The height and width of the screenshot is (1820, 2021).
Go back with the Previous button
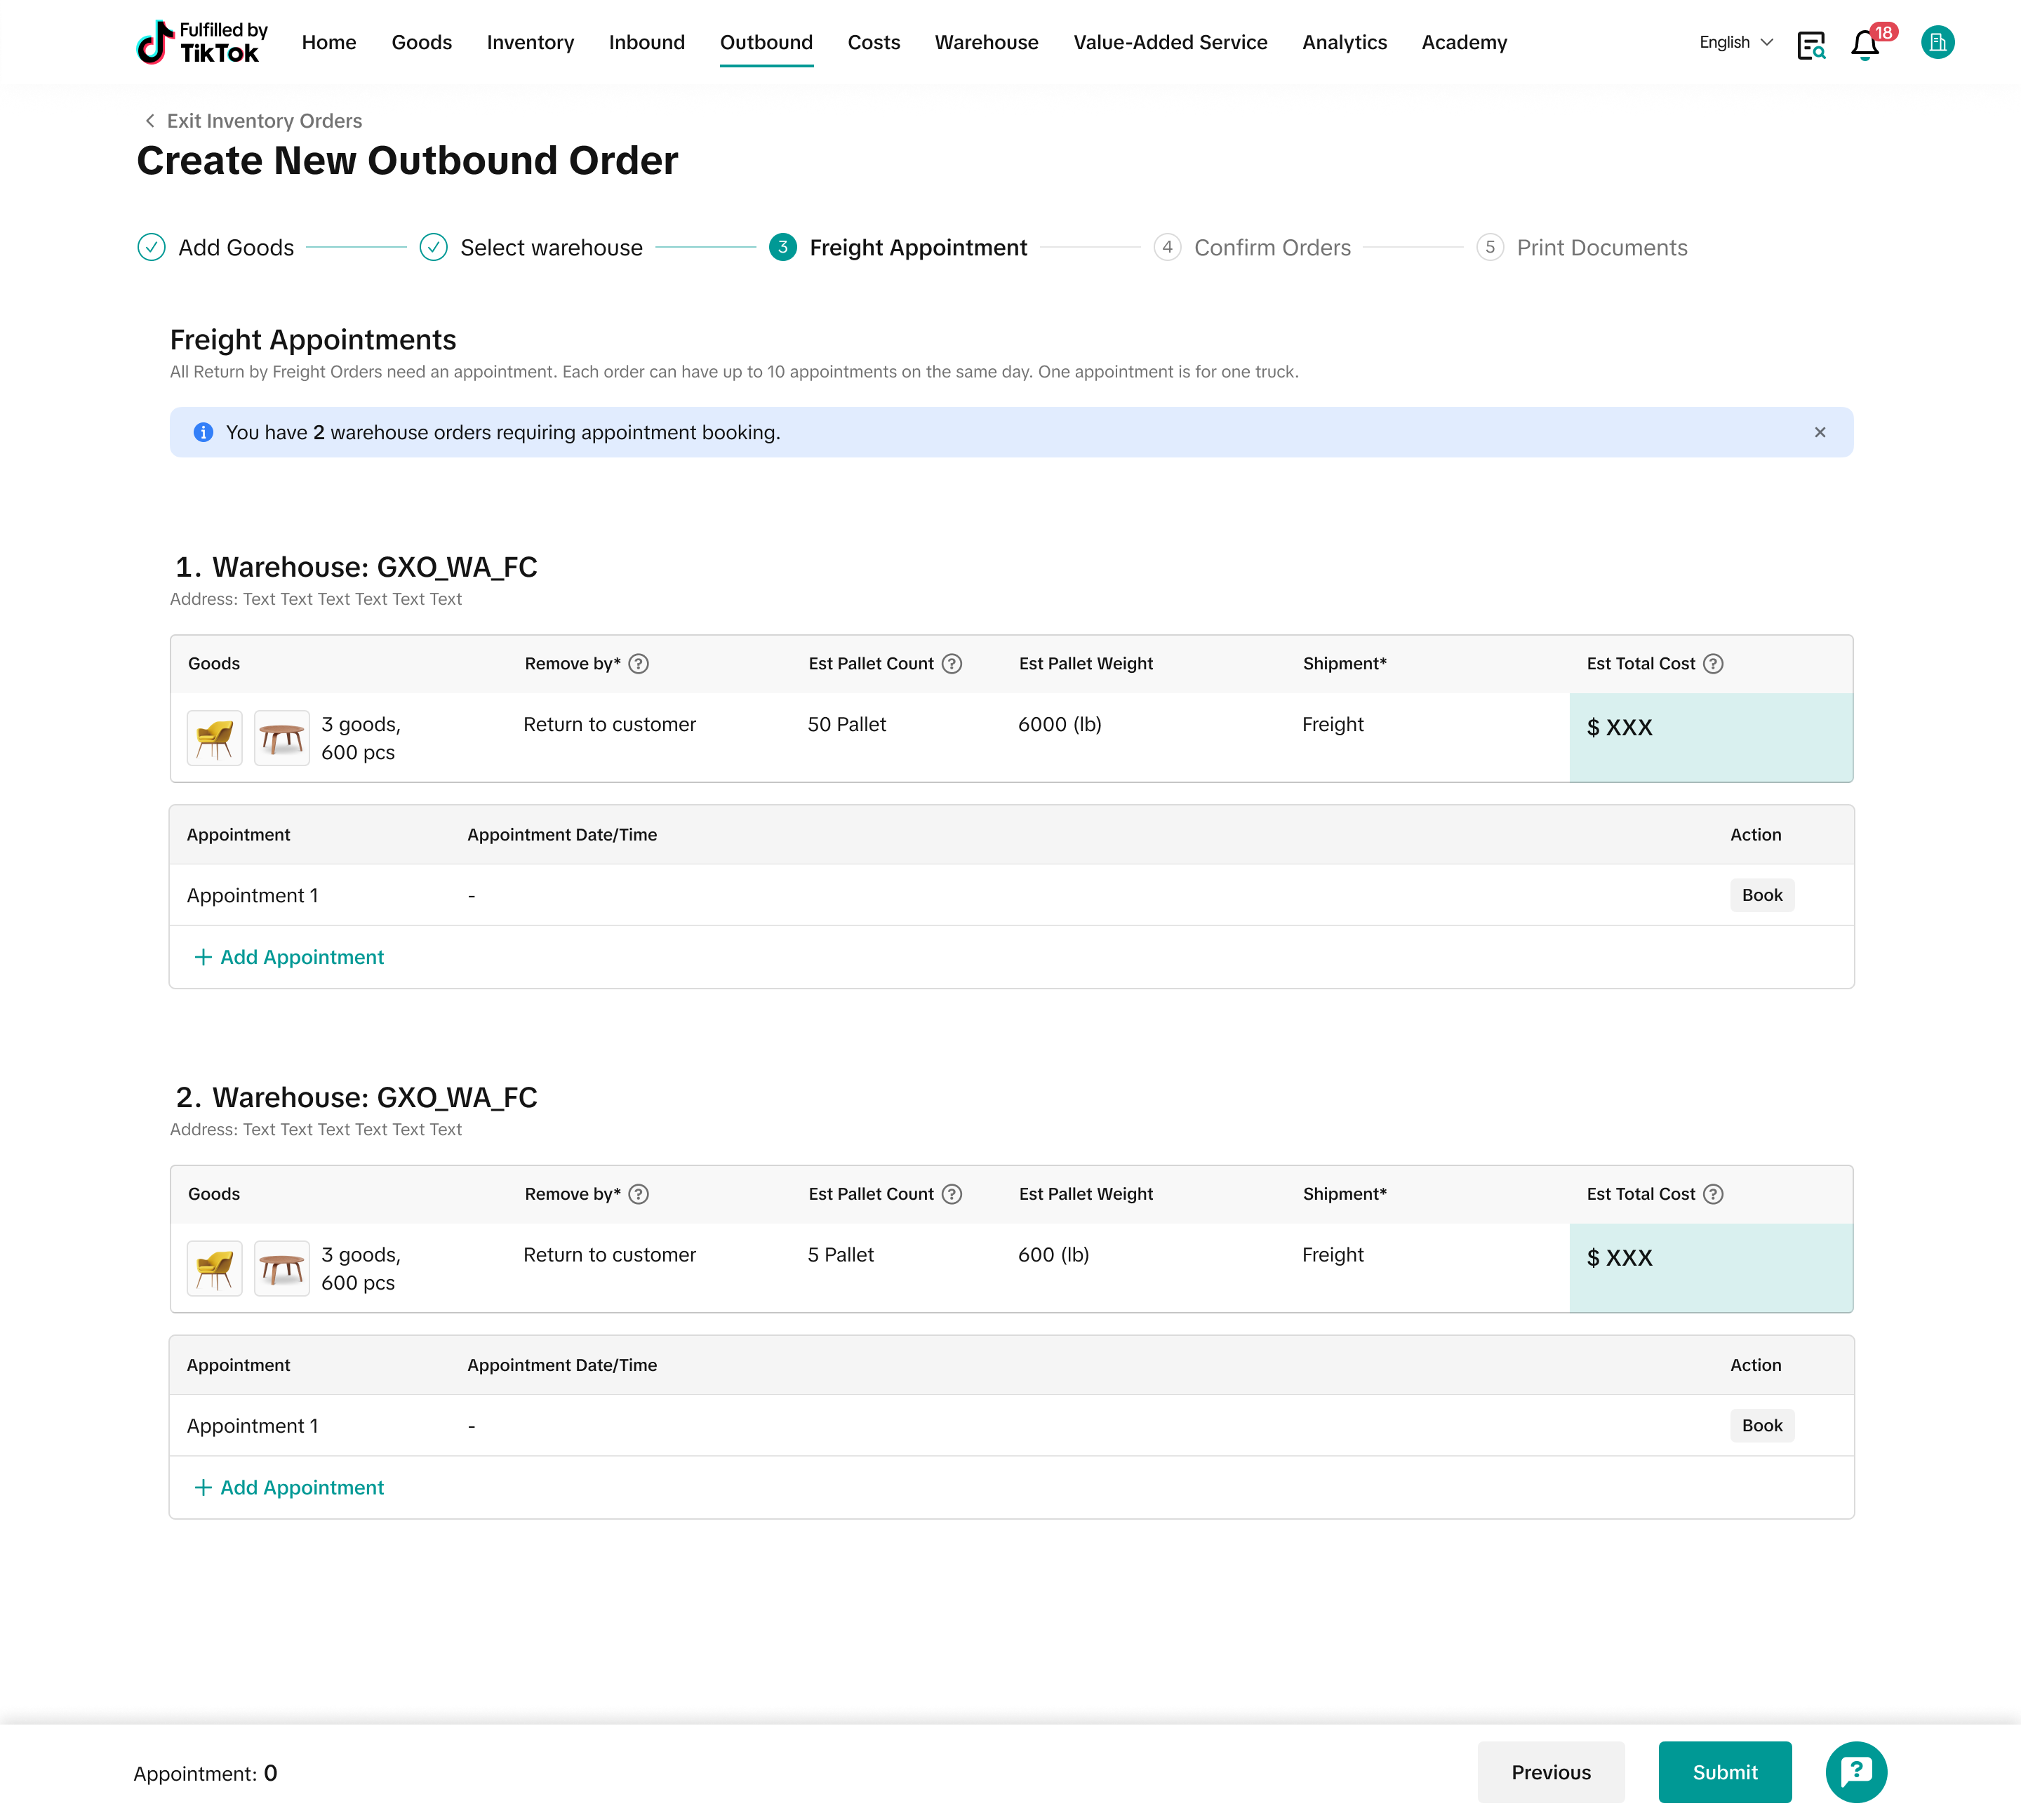(1550, 1772)
